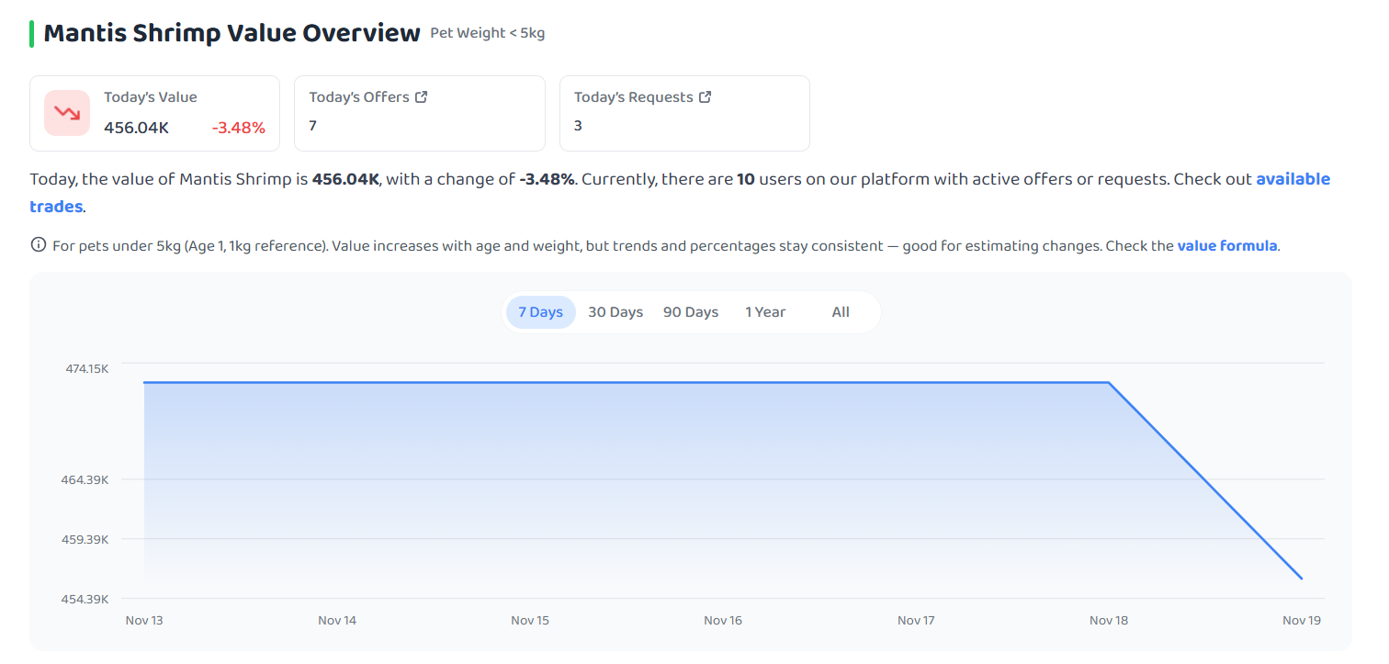Select the 7 Days range tab
Screen dimensions: 1389x664
click(x=540, y=312)
